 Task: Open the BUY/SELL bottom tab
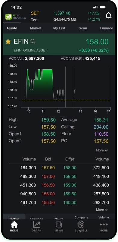point(81,227)
